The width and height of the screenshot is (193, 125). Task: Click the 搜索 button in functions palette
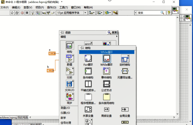(x=112, y=32)
